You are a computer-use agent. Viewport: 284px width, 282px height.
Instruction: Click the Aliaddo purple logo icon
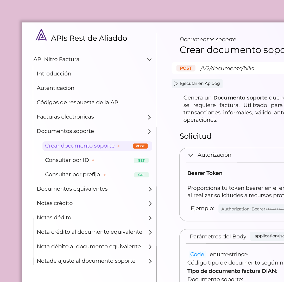click(41, 35)
